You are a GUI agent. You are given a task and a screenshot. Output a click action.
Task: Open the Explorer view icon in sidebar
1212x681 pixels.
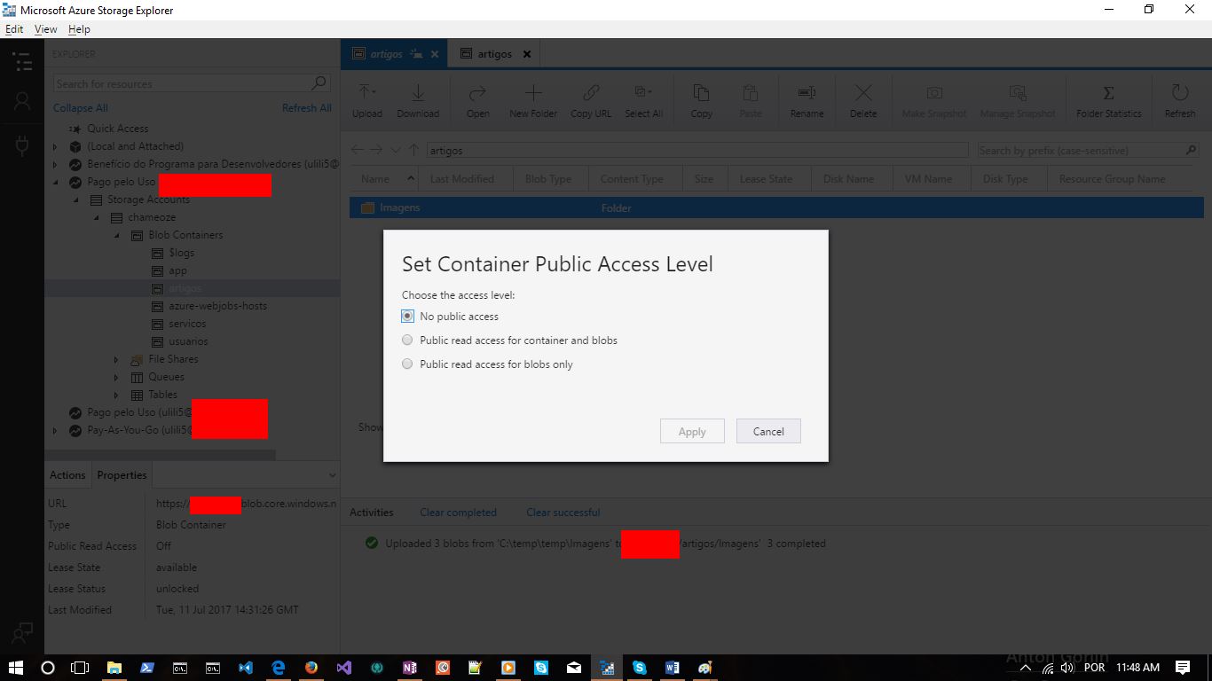tap(22, 61)
